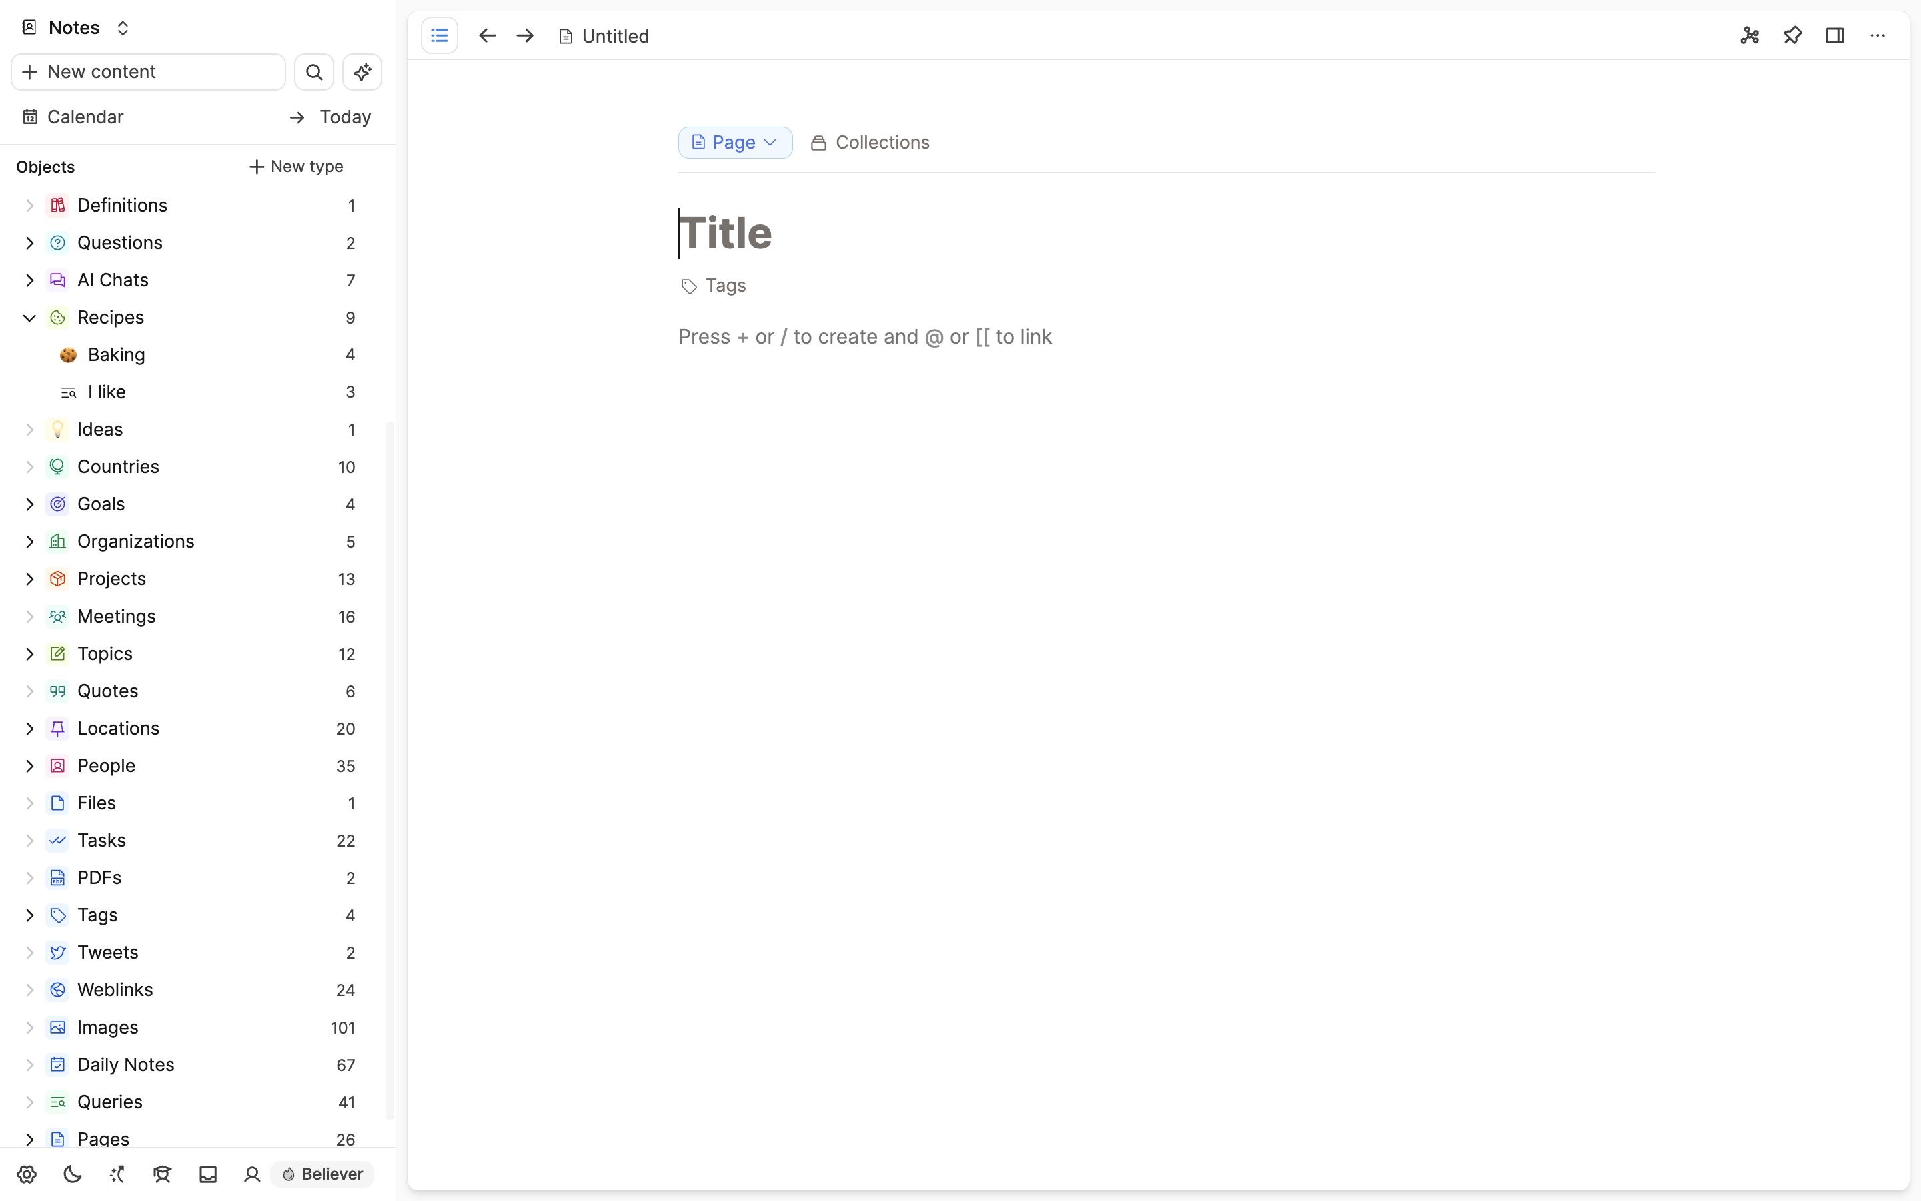Click the Today link next to Calendar
Image resolution: width=1921 pixels, height=1201 pixels.
pos(346,117)
